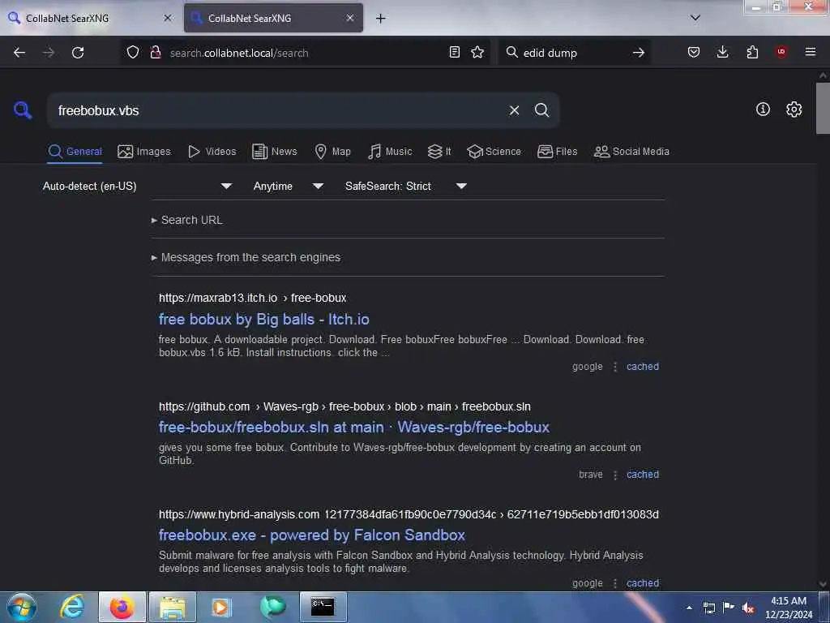Open language Auto-detect dropdown
This screenshot has width=830, height=623.
coord(137,186)
